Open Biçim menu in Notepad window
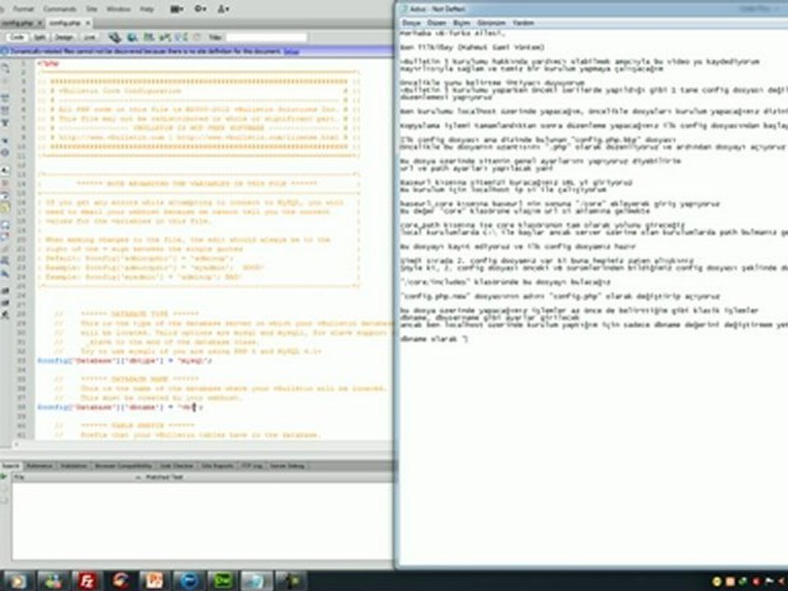Screen dimensions: 788x591 (x=461, y=23)
